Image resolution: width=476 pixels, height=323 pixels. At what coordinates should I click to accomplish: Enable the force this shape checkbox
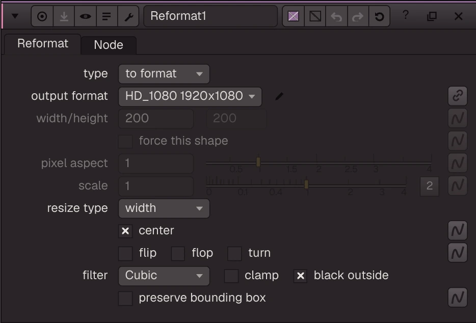[125, 141]
